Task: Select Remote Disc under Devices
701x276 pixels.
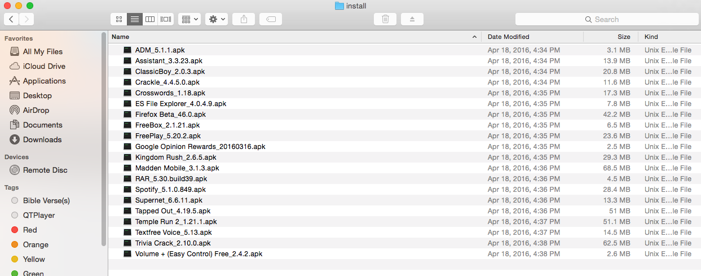Action: pyautogui.click(x=45, y=170)
